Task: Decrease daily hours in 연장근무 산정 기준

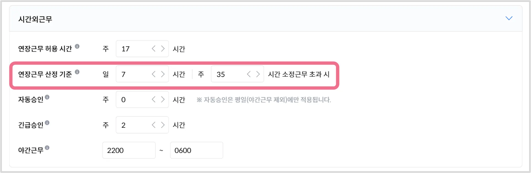Action: (154, 74)
